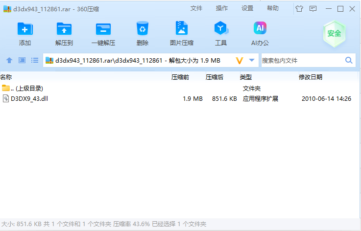The width and height of the screenshot is (361, 231).
Task: Click the 删除 (Delete) trash icon
Action: click(x=142, y=28)
